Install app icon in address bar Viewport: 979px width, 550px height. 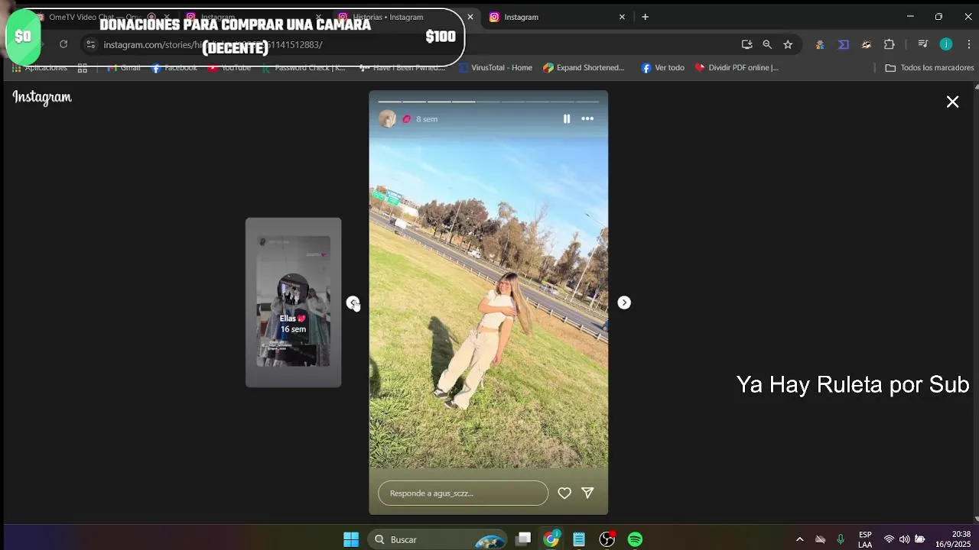[x=746, y=44]
